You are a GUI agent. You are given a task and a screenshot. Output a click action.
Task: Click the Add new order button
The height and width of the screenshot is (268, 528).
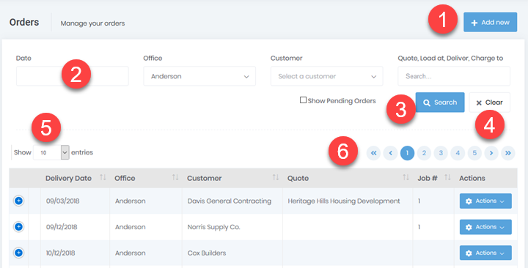click(490, 22)
